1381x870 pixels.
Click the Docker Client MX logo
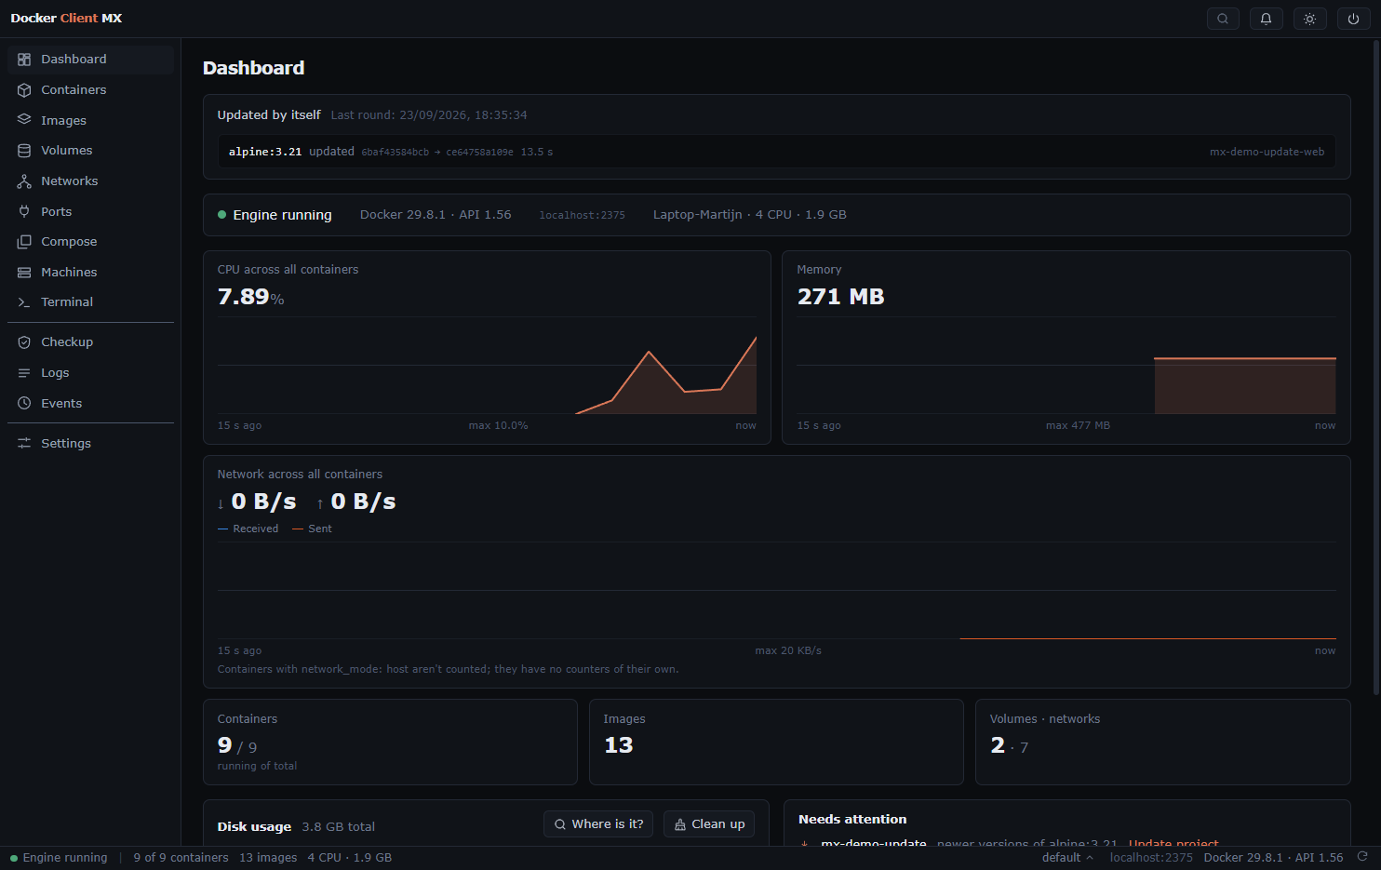[x=66, y=18]
